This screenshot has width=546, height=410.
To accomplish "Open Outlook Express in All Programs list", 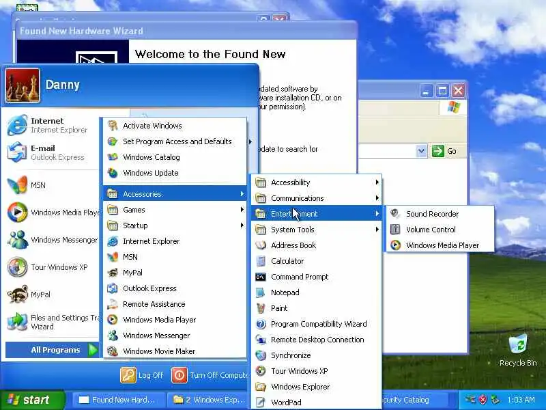I will [x=175, y=288].
